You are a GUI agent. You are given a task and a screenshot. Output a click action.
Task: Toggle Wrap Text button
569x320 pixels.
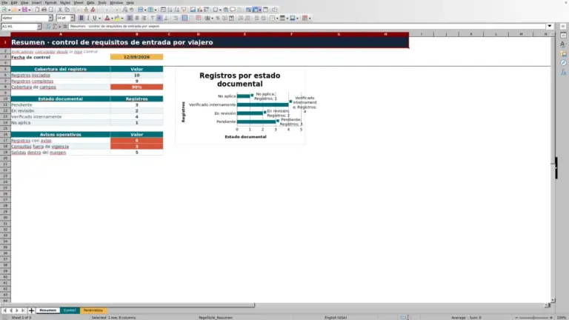tap(176, 18)
